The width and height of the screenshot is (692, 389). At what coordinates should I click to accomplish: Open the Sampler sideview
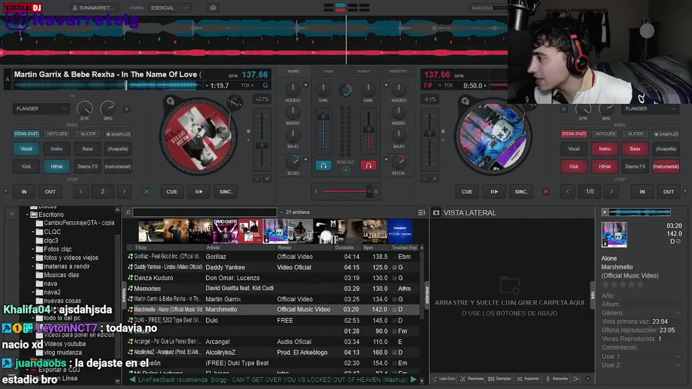point(501,379)
